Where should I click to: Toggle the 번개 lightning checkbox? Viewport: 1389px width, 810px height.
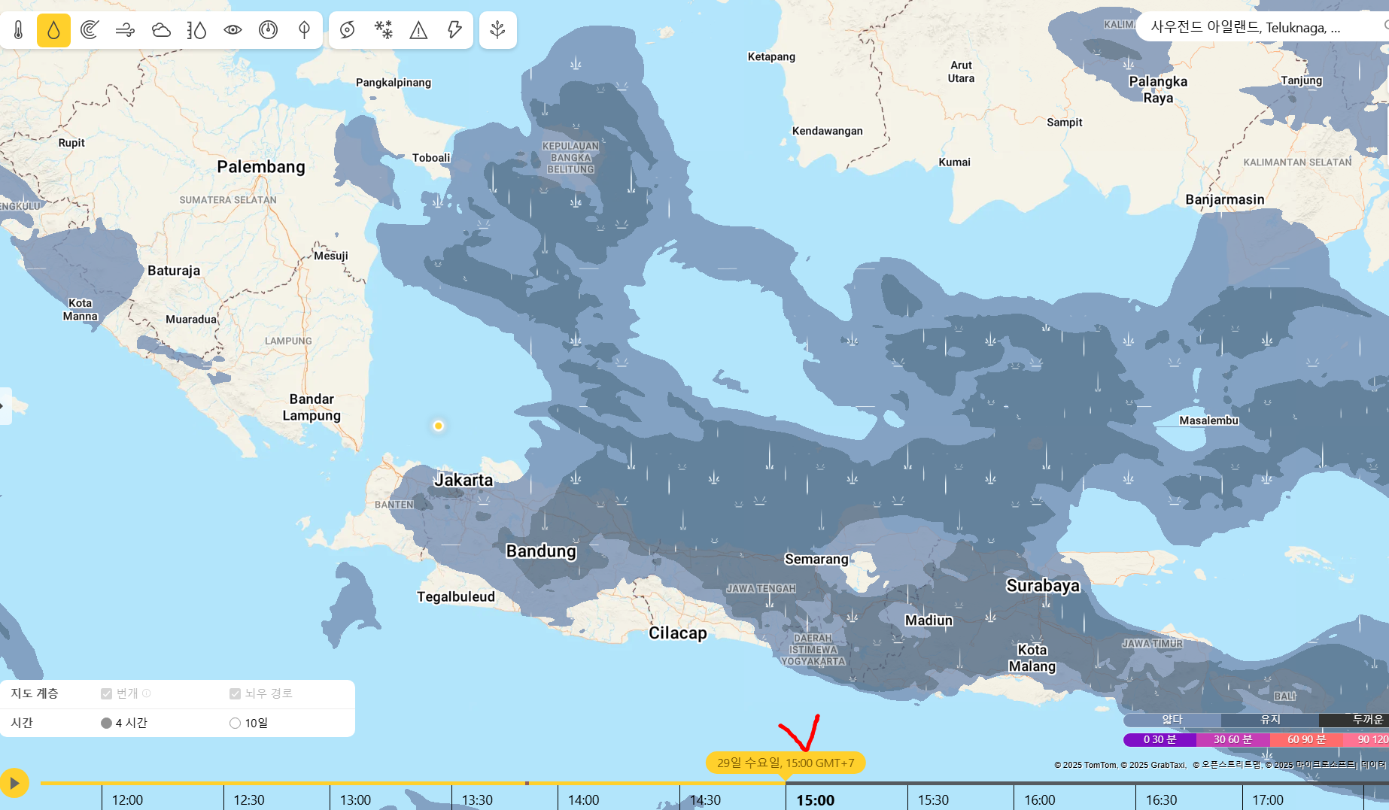tap(107, 693)
